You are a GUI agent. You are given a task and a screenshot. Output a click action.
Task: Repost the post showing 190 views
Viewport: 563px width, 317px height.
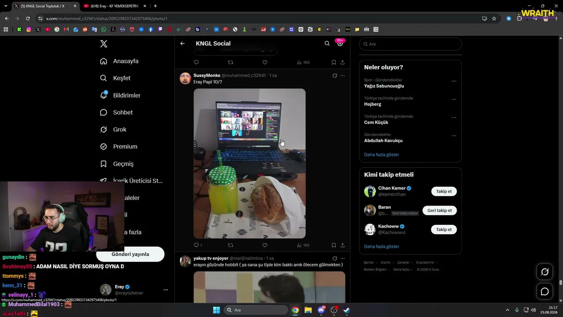[x=230, y=63]
